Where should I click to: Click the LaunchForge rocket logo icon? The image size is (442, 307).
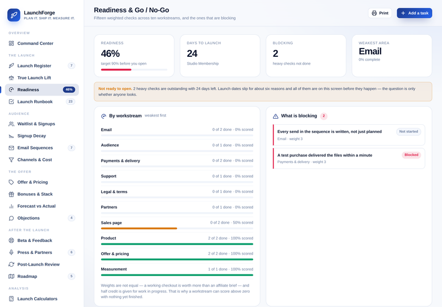(x=14, y=15)
